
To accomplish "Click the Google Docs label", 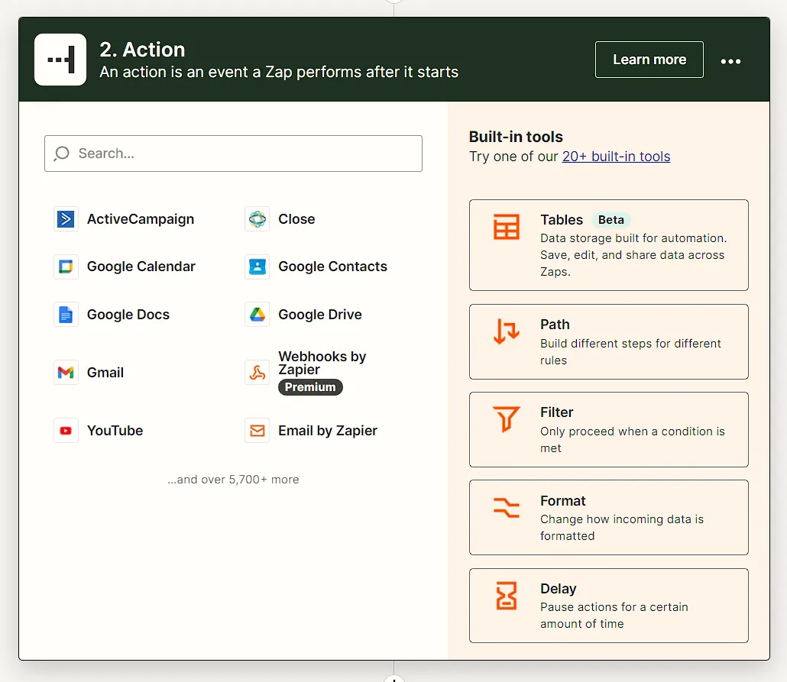I will click(x=128, y=315).
